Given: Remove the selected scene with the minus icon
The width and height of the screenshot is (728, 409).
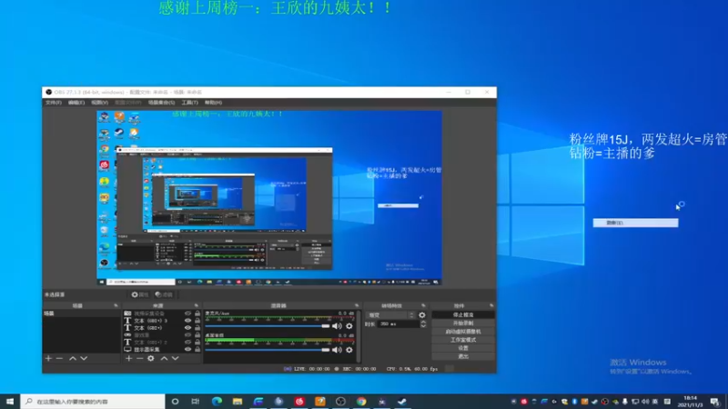Looking at the screenshot, I should click(x=59, y=358).
